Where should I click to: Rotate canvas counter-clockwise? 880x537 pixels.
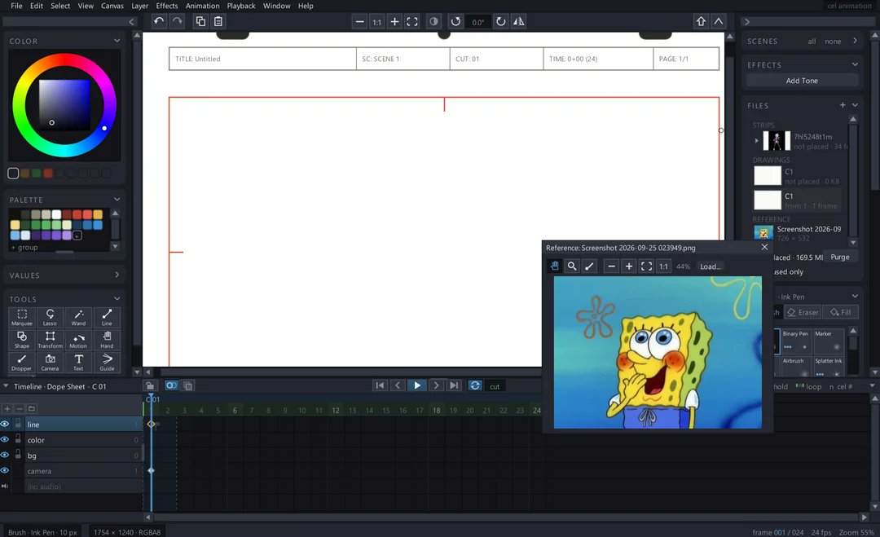click(x=455, y=22)
